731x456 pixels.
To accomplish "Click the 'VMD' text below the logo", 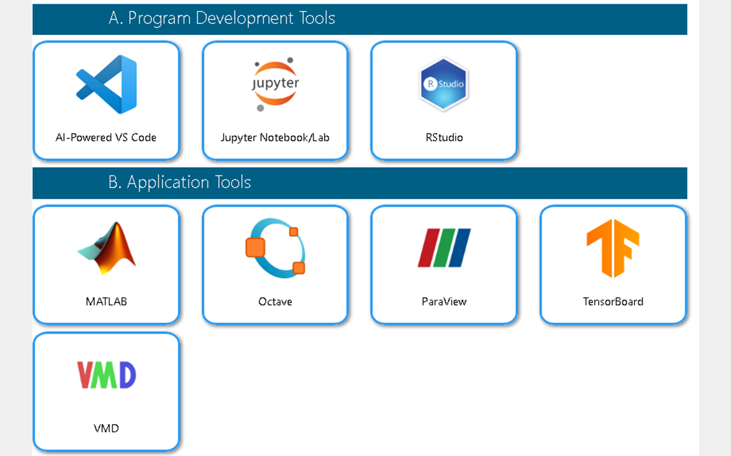I will coord(106,429).
